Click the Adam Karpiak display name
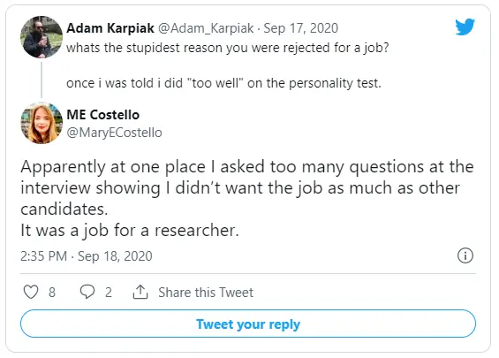Image resolution: width=499 pixels, height=358 pixels. pos(110,28)
